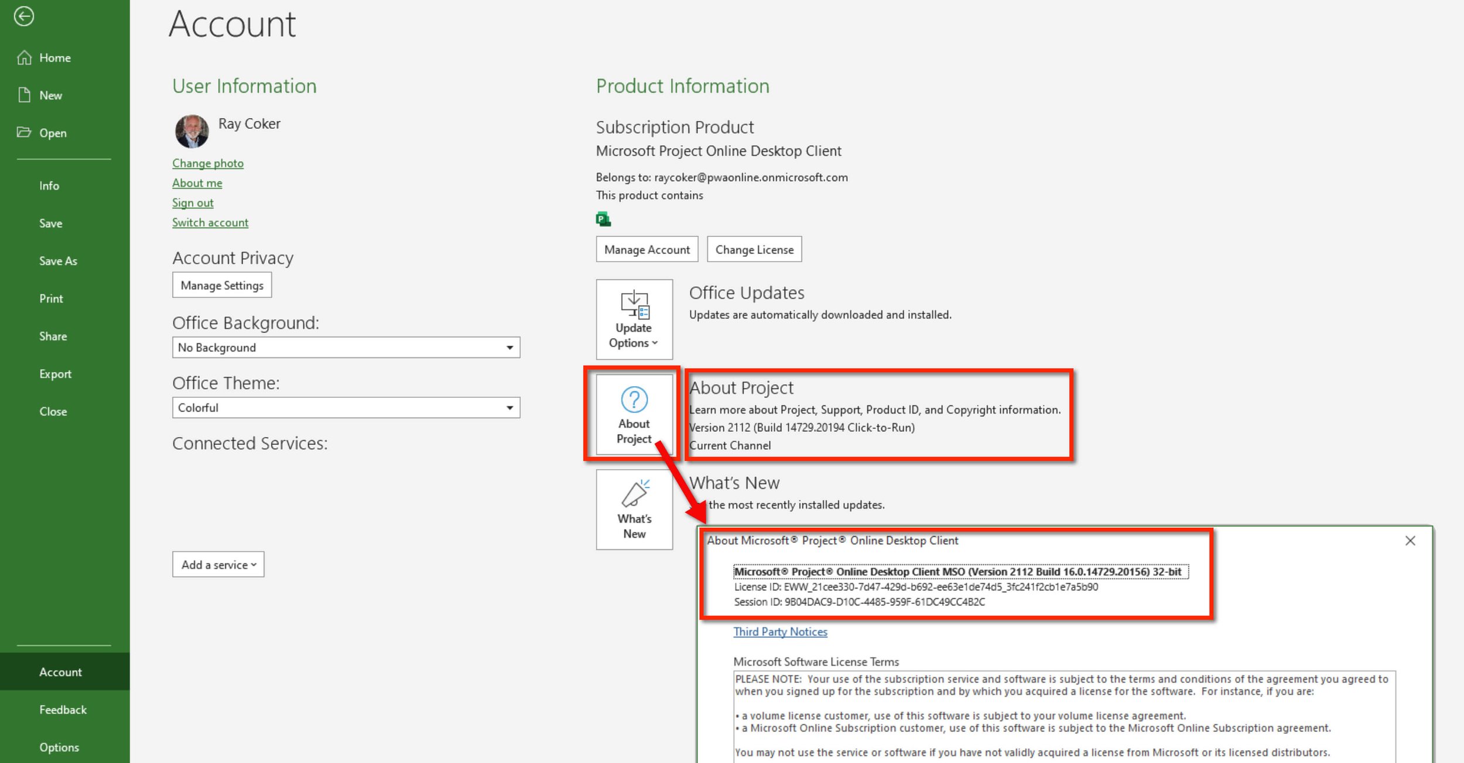
Task: Click the Office Updates heading
Action: pyautogui.click(x=747, y=293)
